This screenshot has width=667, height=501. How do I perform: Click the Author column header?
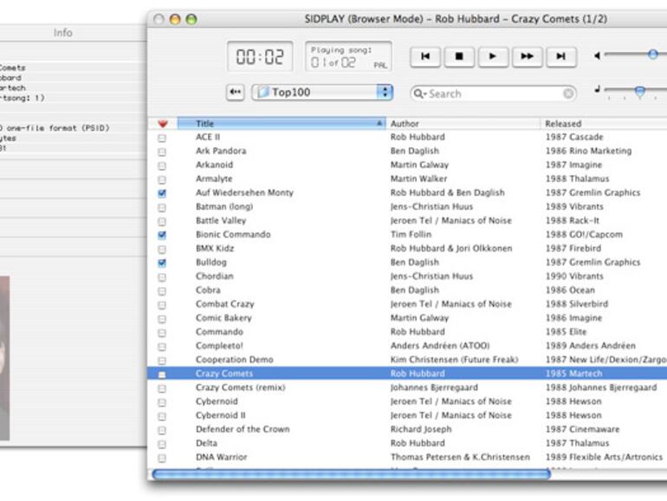[x=463, y=124]
